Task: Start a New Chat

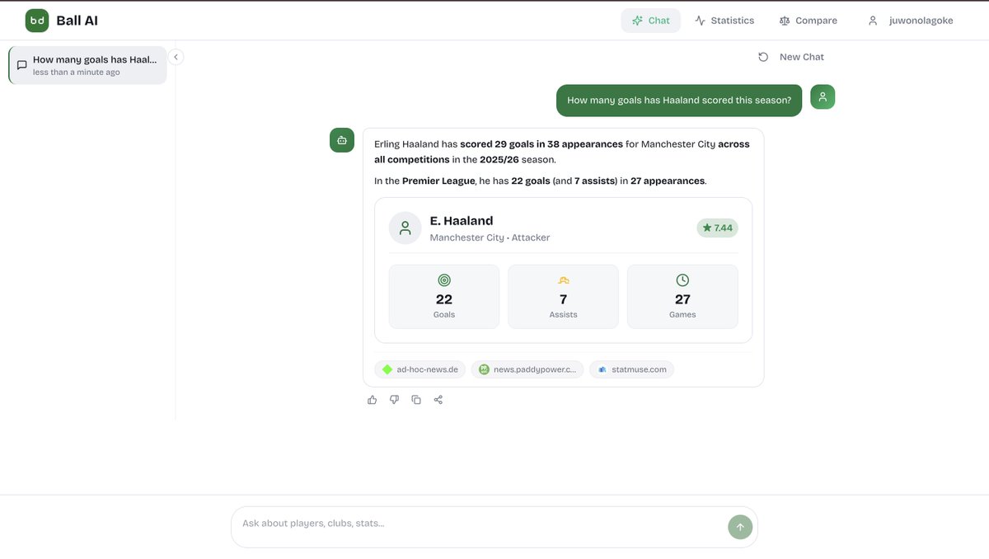Action: point(791,57)
